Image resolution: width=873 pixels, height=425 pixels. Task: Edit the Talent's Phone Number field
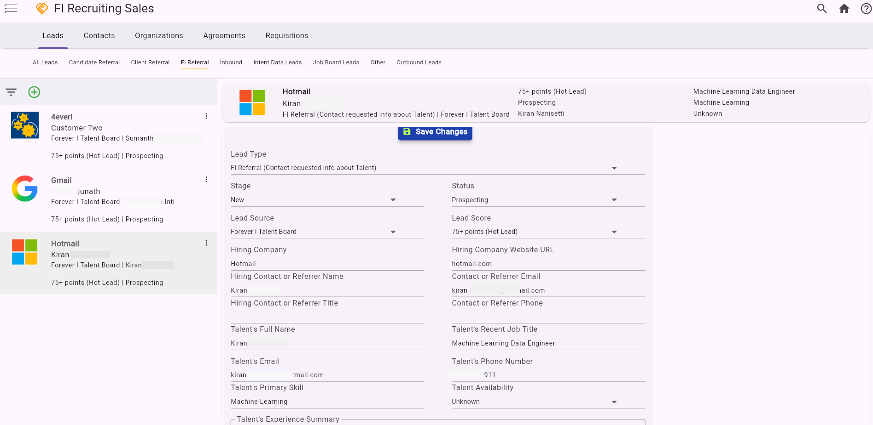point(548,375)
